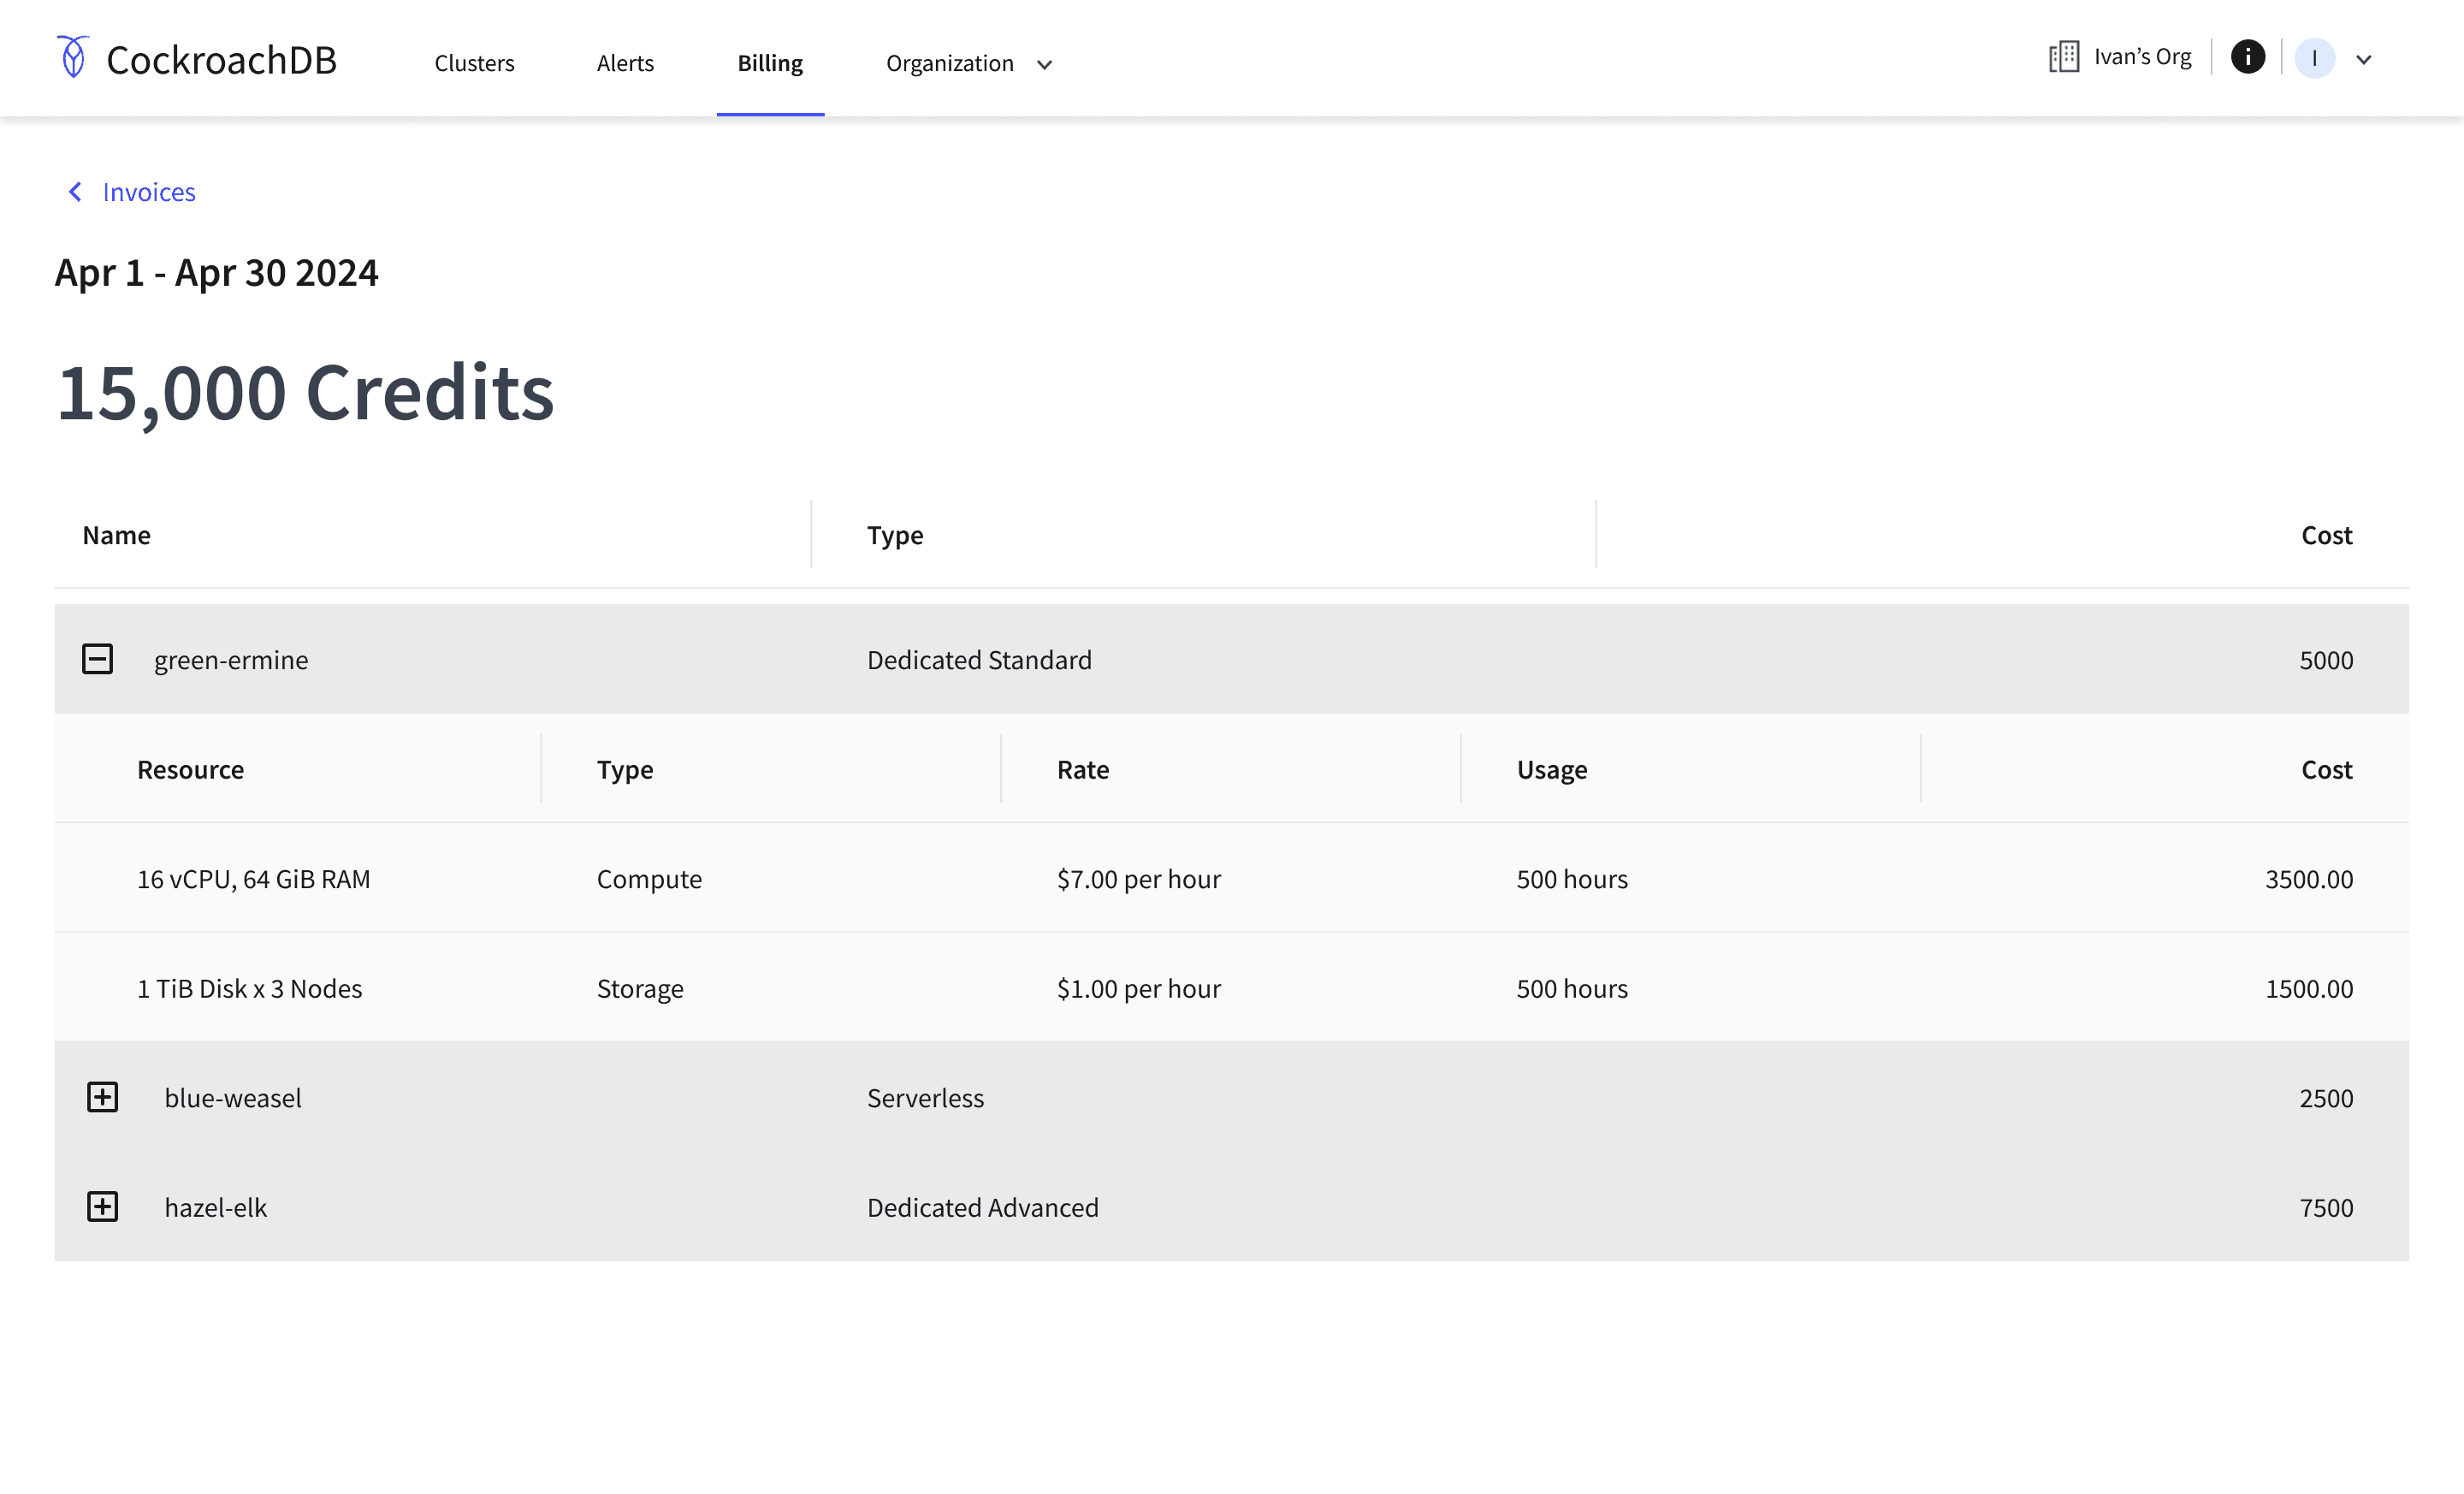The width and height of the screenshot is (2464, 1494).
Task: Open the Alerts tab
Action: (x=625, y=63)
